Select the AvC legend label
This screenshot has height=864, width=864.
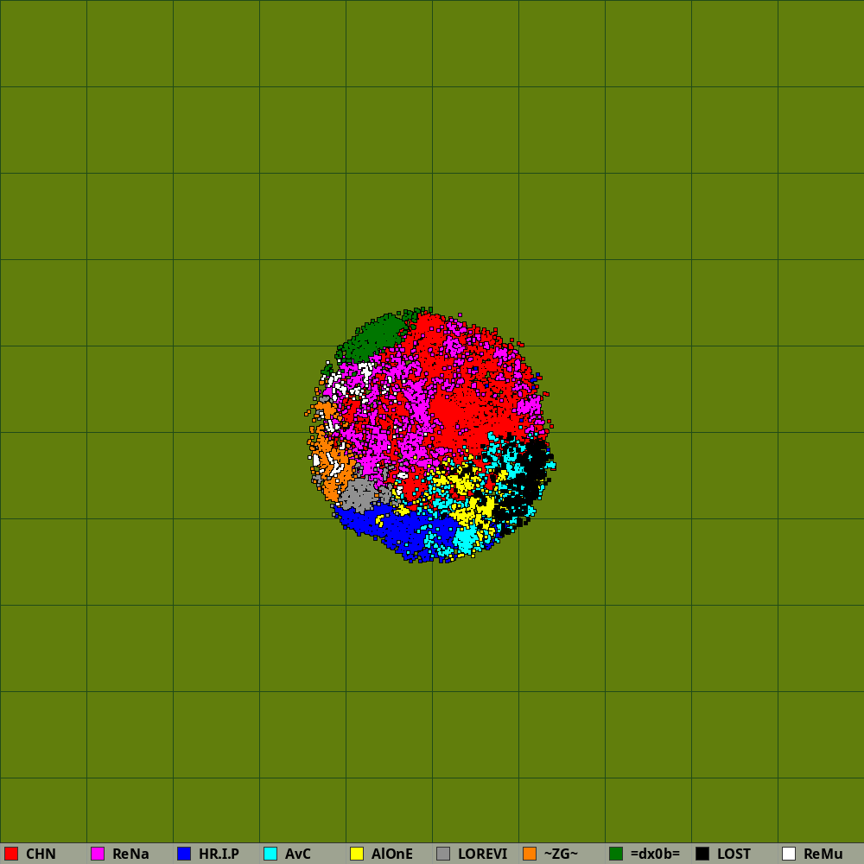pyautogui.click(x=298, y=854)
